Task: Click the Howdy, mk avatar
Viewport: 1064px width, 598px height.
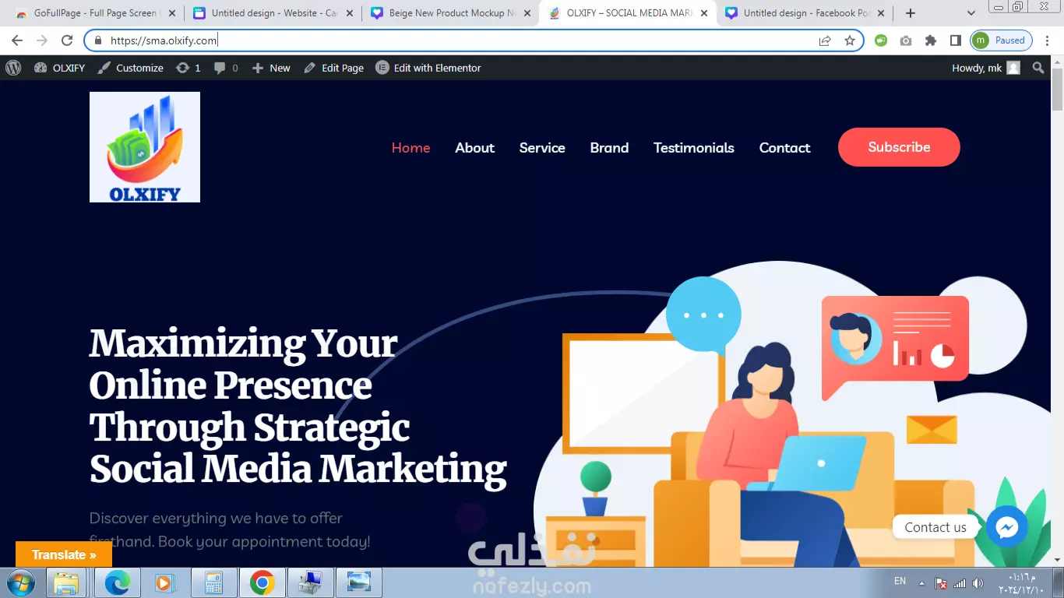Action: (x=1013, y=68)
